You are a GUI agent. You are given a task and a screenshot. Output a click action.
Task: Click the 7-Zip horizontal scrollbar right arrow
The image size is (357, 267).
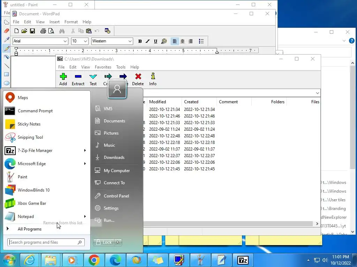click(317, 224)
